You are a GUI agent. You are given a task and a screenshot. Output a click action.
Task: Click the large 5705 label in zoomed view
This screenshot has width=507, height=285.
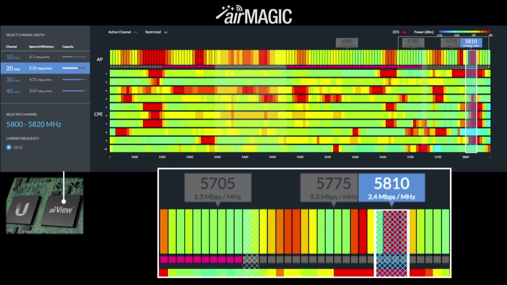click(218, 188)
